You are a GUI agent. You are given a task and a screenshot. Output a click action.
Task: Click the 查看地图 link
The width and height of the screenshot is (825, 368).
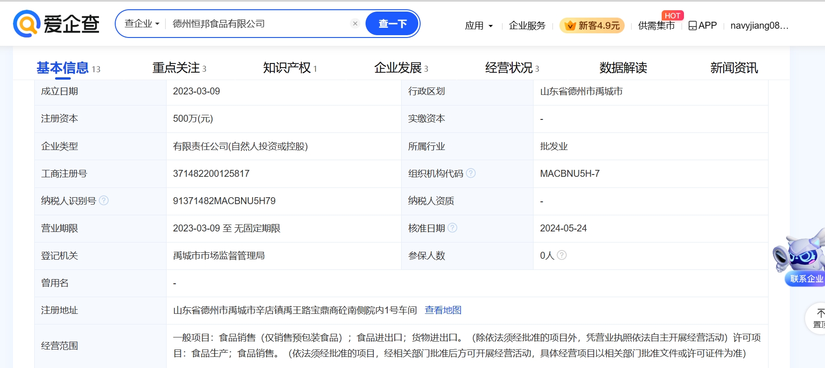pos(443,310)
